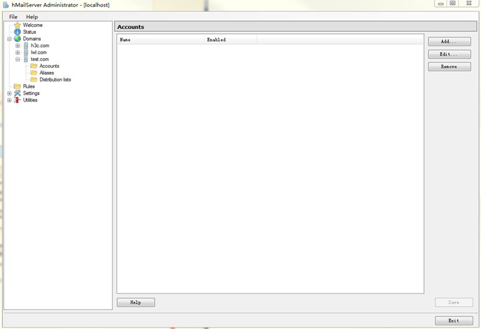
Task: Click the Settings tools icon
Action: click(17, 93)
